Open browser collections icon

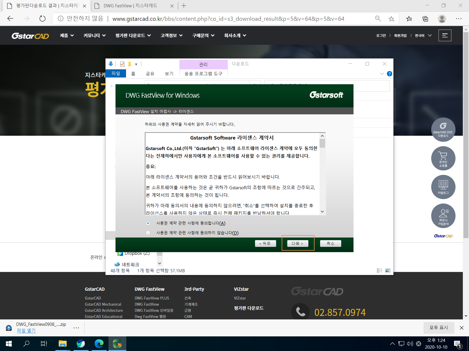(x=425, y=19)
